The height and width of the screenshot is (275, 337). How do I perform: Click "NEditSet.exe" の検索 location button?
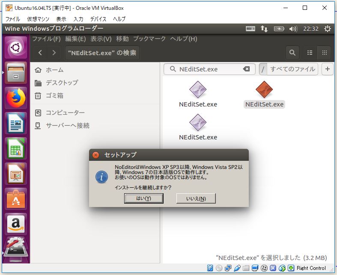(x=102, y=53)
